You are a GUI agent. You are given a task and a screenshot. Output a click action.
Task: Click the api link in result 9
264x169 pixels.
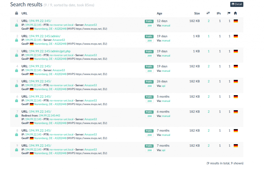click(163, 150)
